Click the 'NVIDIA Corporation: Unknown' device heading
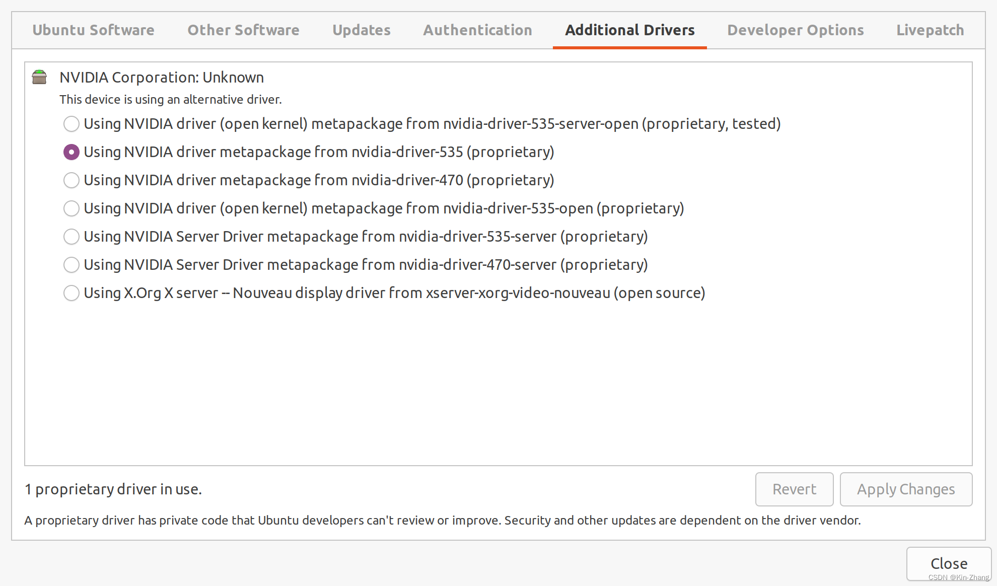997x586 pixels. (x=162, y=78)
